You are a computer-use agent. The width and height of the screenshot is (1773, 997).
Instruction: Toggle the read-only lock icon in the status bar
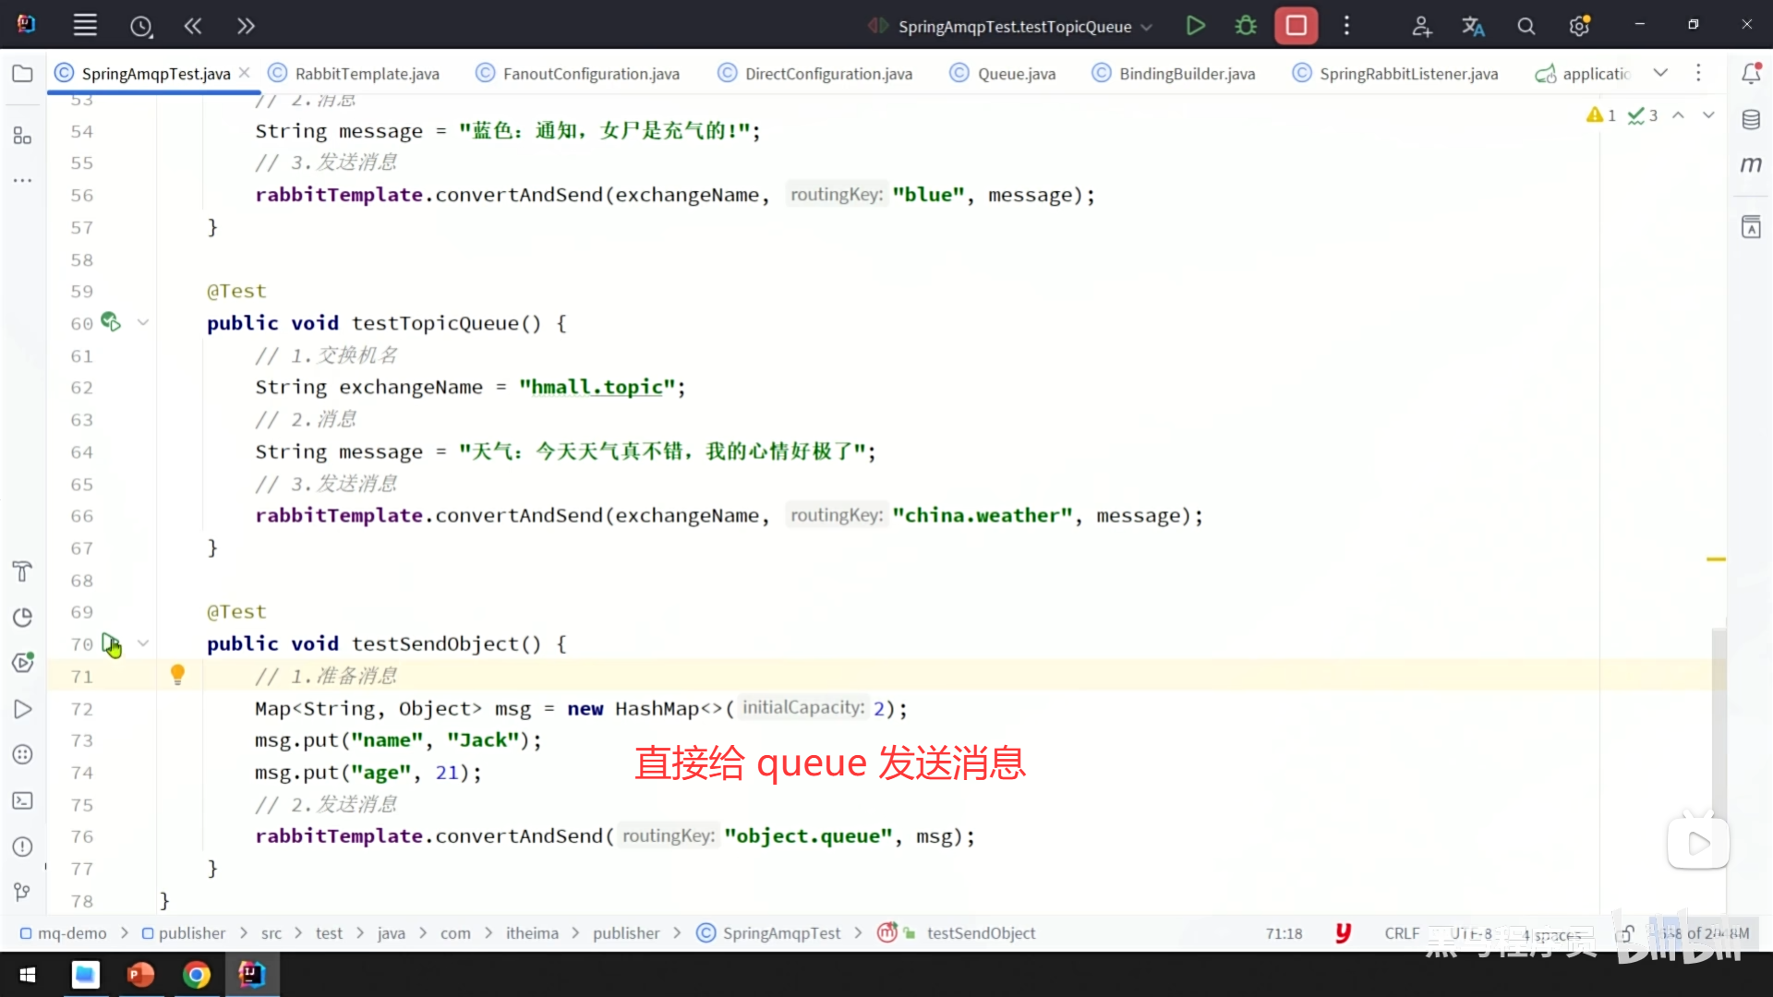[x=1626, y=933]
